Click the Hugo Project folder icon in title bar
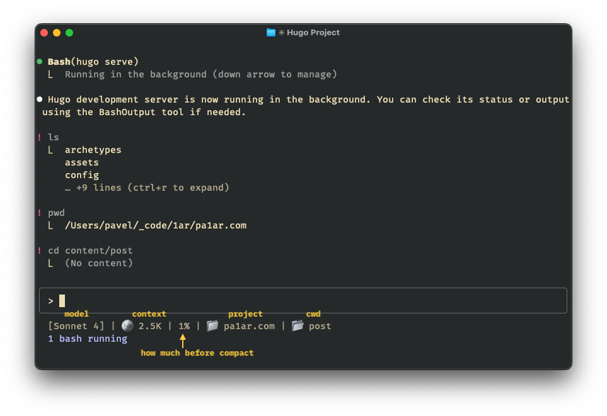This screenshot has width=607, height=416. coord(271,32)
